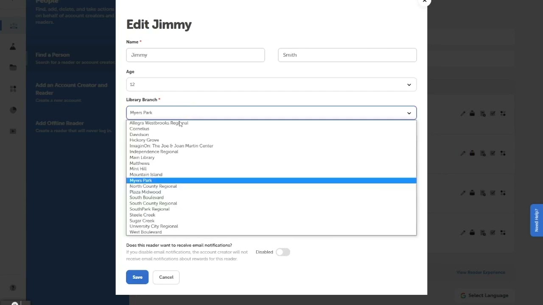Open the grid blocks icon in sidebar
The image size is (543, 305).
coord(13,89)
